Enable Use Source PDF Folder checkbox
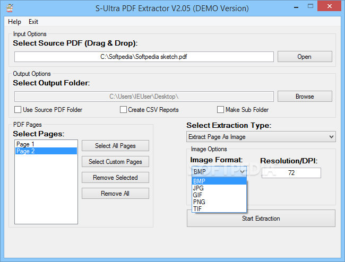The width and height of the screenshot is (345, 262). tap(18, 110)
